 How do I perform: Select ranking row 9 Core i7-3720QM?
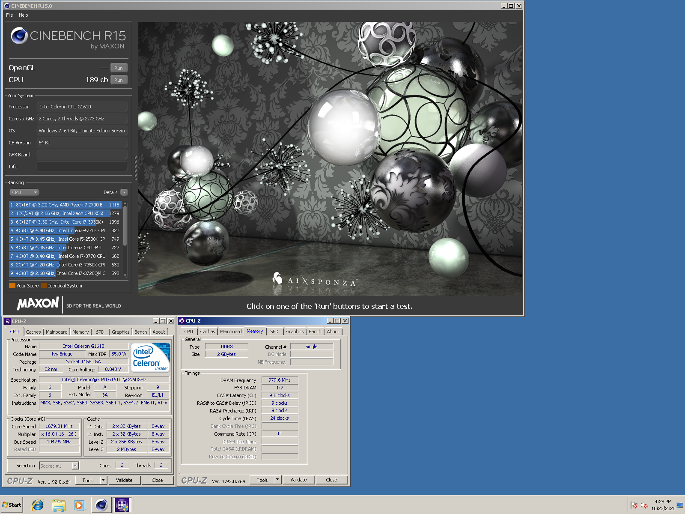65,273
